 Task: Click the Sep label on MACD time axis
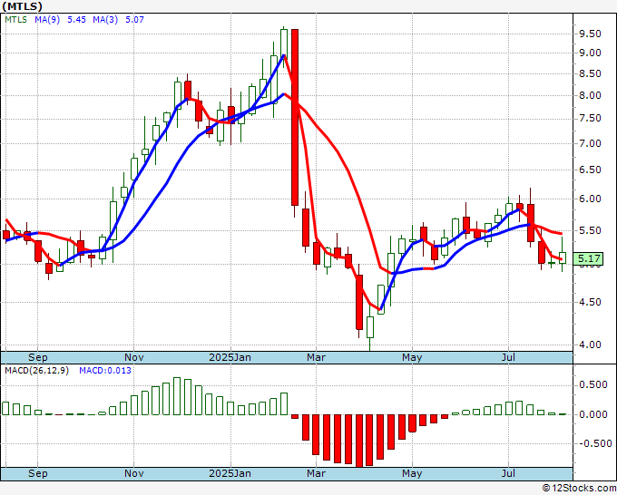click(x=38, y=473)
